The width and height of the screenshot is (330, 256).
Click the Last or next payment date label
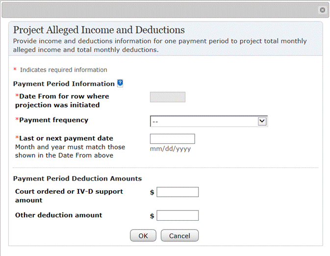coord(66,138)
